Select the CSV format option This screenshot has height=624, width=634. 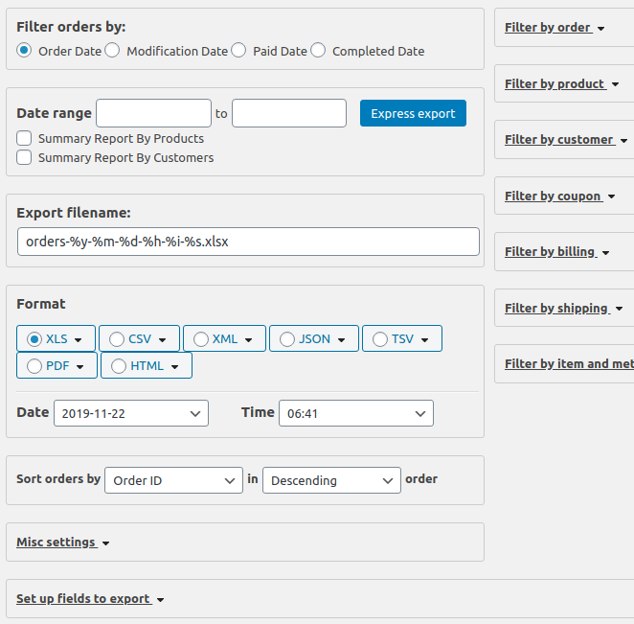click(x=117, y=339)
